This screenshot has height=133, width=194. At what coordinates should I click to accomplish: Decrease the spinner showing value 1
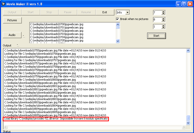(x=163, y=28)
